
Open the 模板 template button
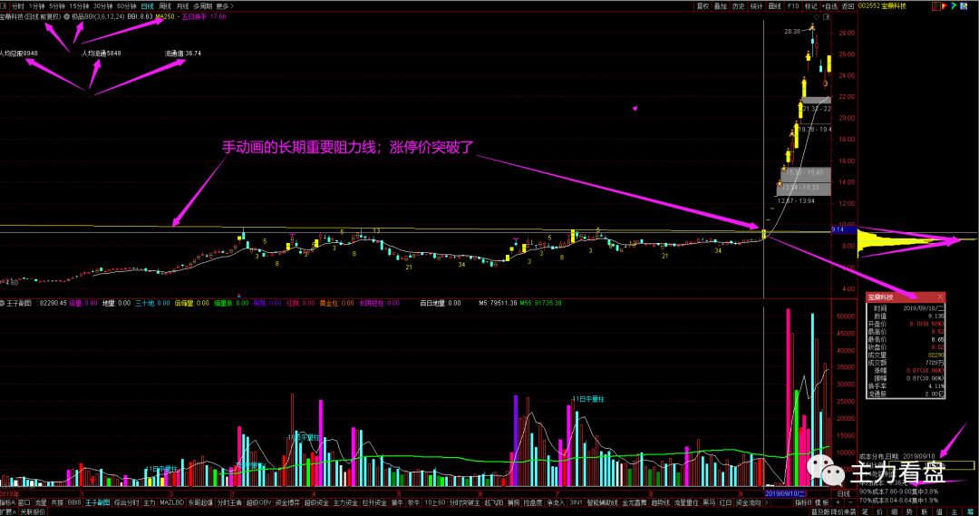click(x=821, y=503)
